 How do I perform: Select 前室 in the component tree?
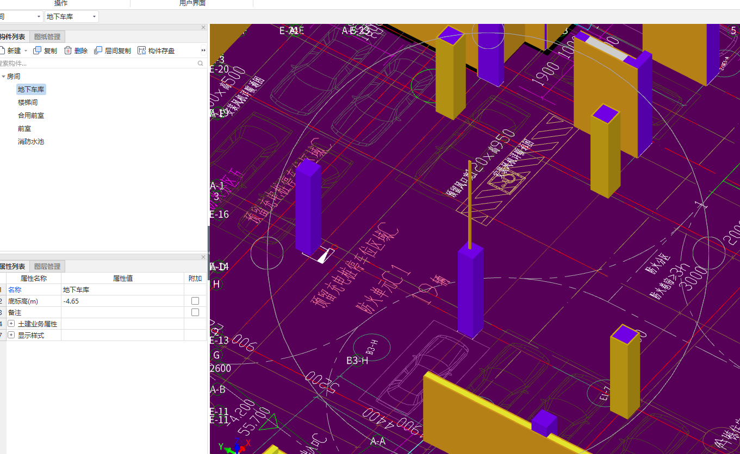(24, 129)
